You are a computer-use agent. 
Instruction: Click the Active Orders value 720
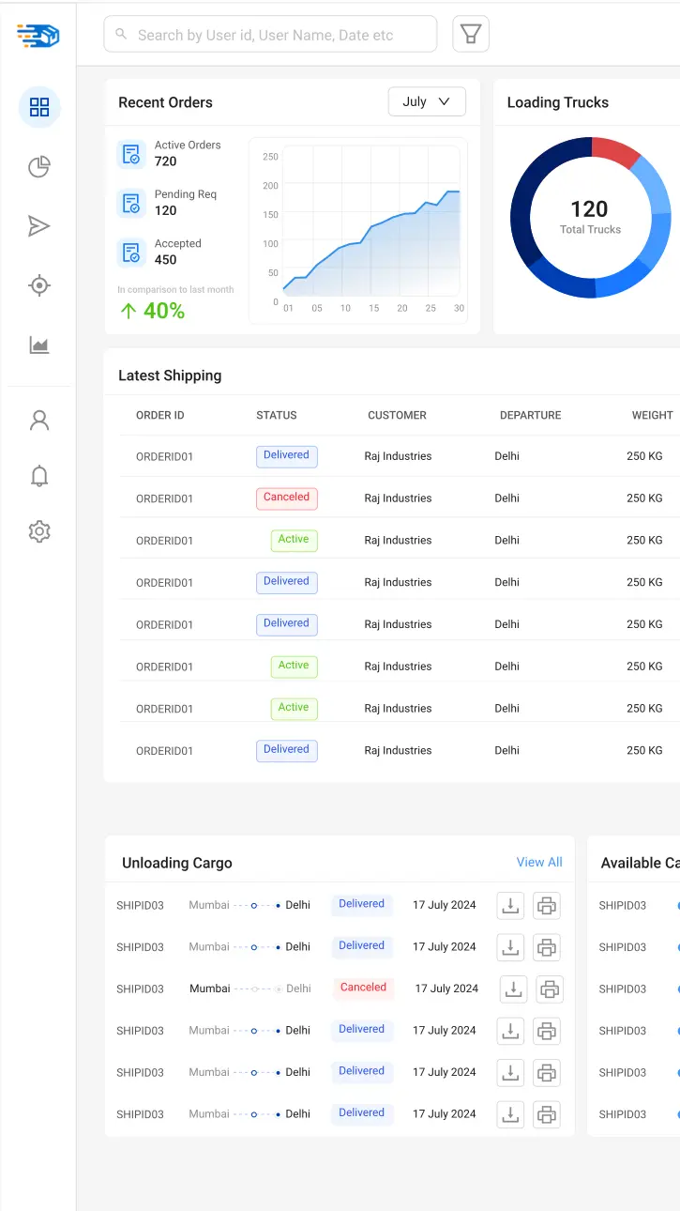[x=166, y=161]
